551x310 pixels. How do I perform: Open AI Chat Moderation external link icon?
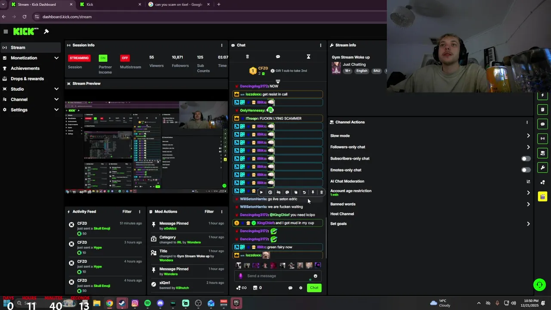(x=528, y=181)
